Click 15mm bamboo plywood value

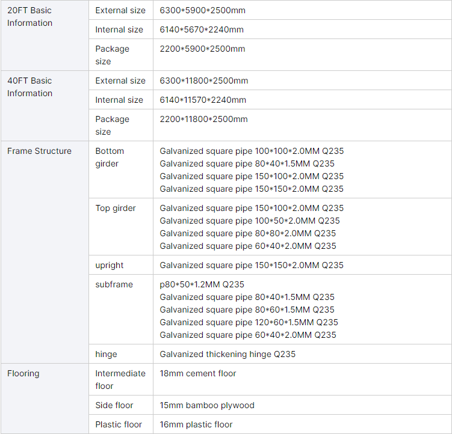coord(207,405)
